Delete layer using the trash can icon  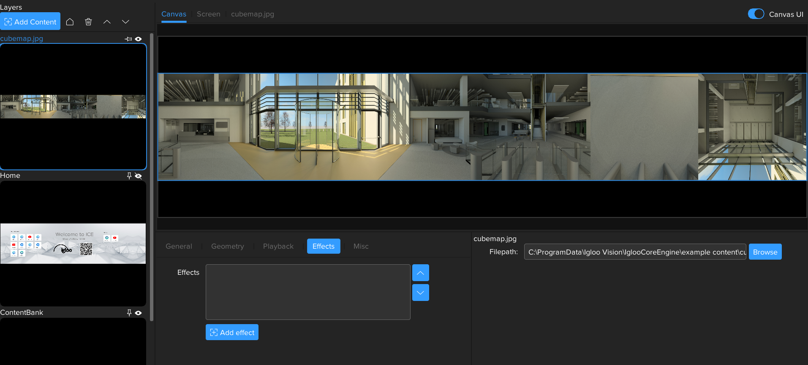pyautogui.click(x=88, y=22)
